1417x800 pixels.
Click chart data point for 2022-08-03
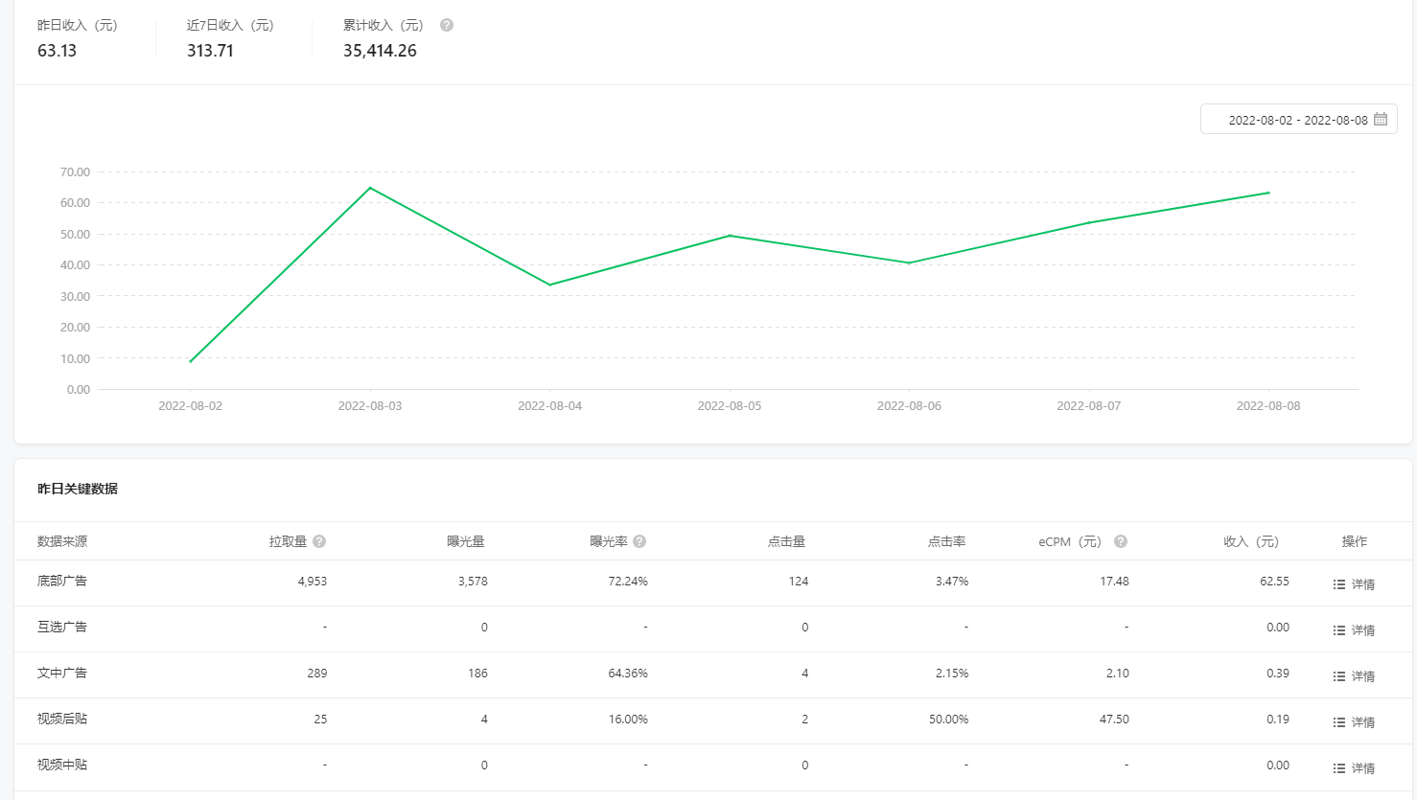(370, 188)
